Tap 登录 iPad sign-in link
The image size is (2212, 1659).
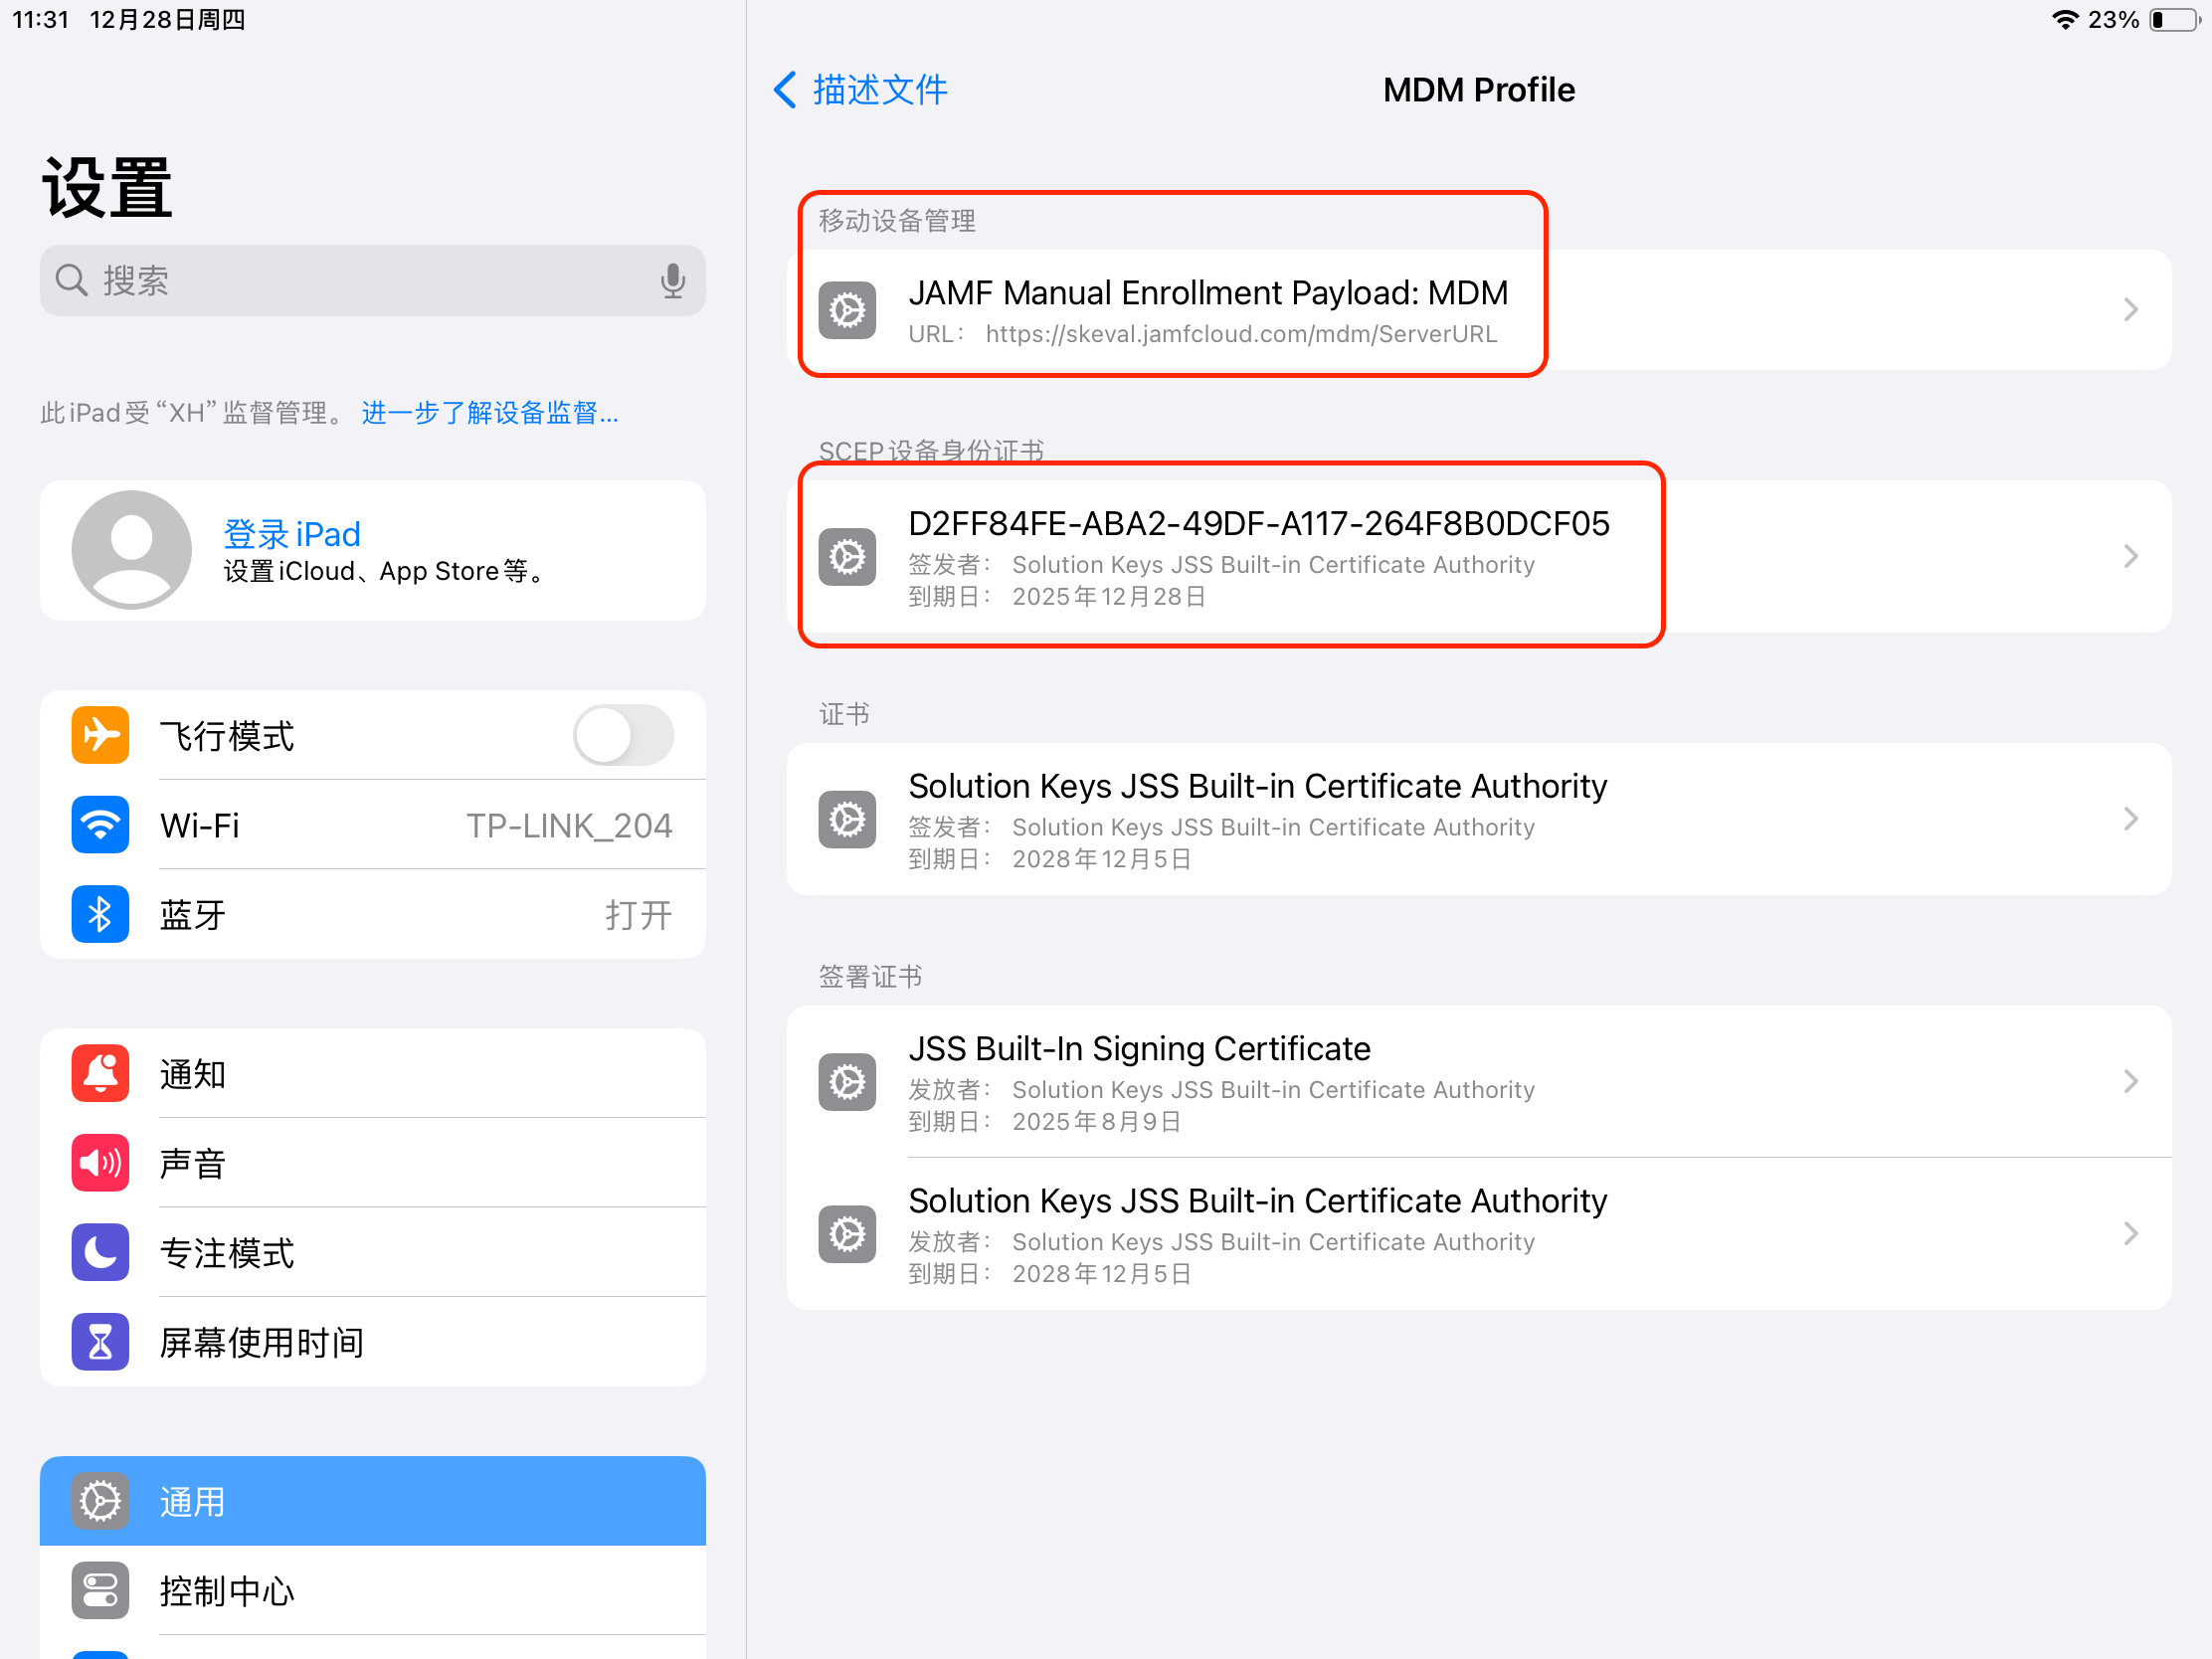tap(292, 534)
